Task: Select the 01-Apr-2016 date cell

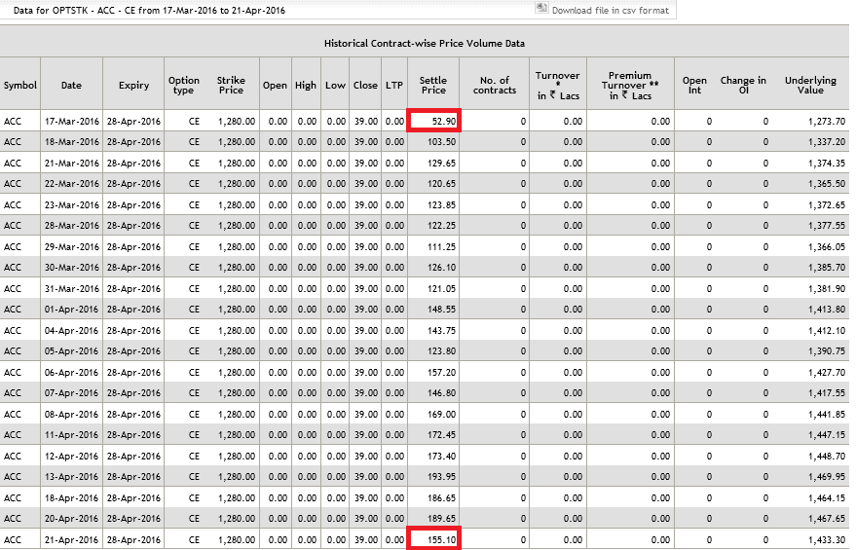Action: (71, 310)
